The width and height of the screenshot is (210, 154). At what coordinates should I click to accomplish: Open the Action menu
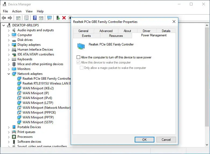tap(17, 11)
